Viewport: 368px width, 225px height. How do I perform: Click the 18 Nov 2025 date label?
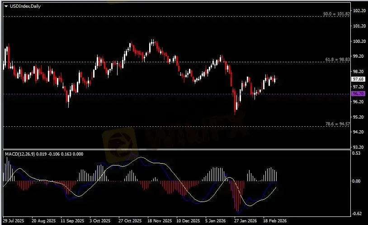click(x=160, y=221)
